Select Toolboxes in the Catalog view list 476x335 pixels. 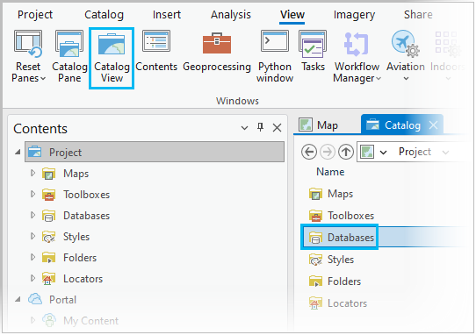[x=342, y=216]
